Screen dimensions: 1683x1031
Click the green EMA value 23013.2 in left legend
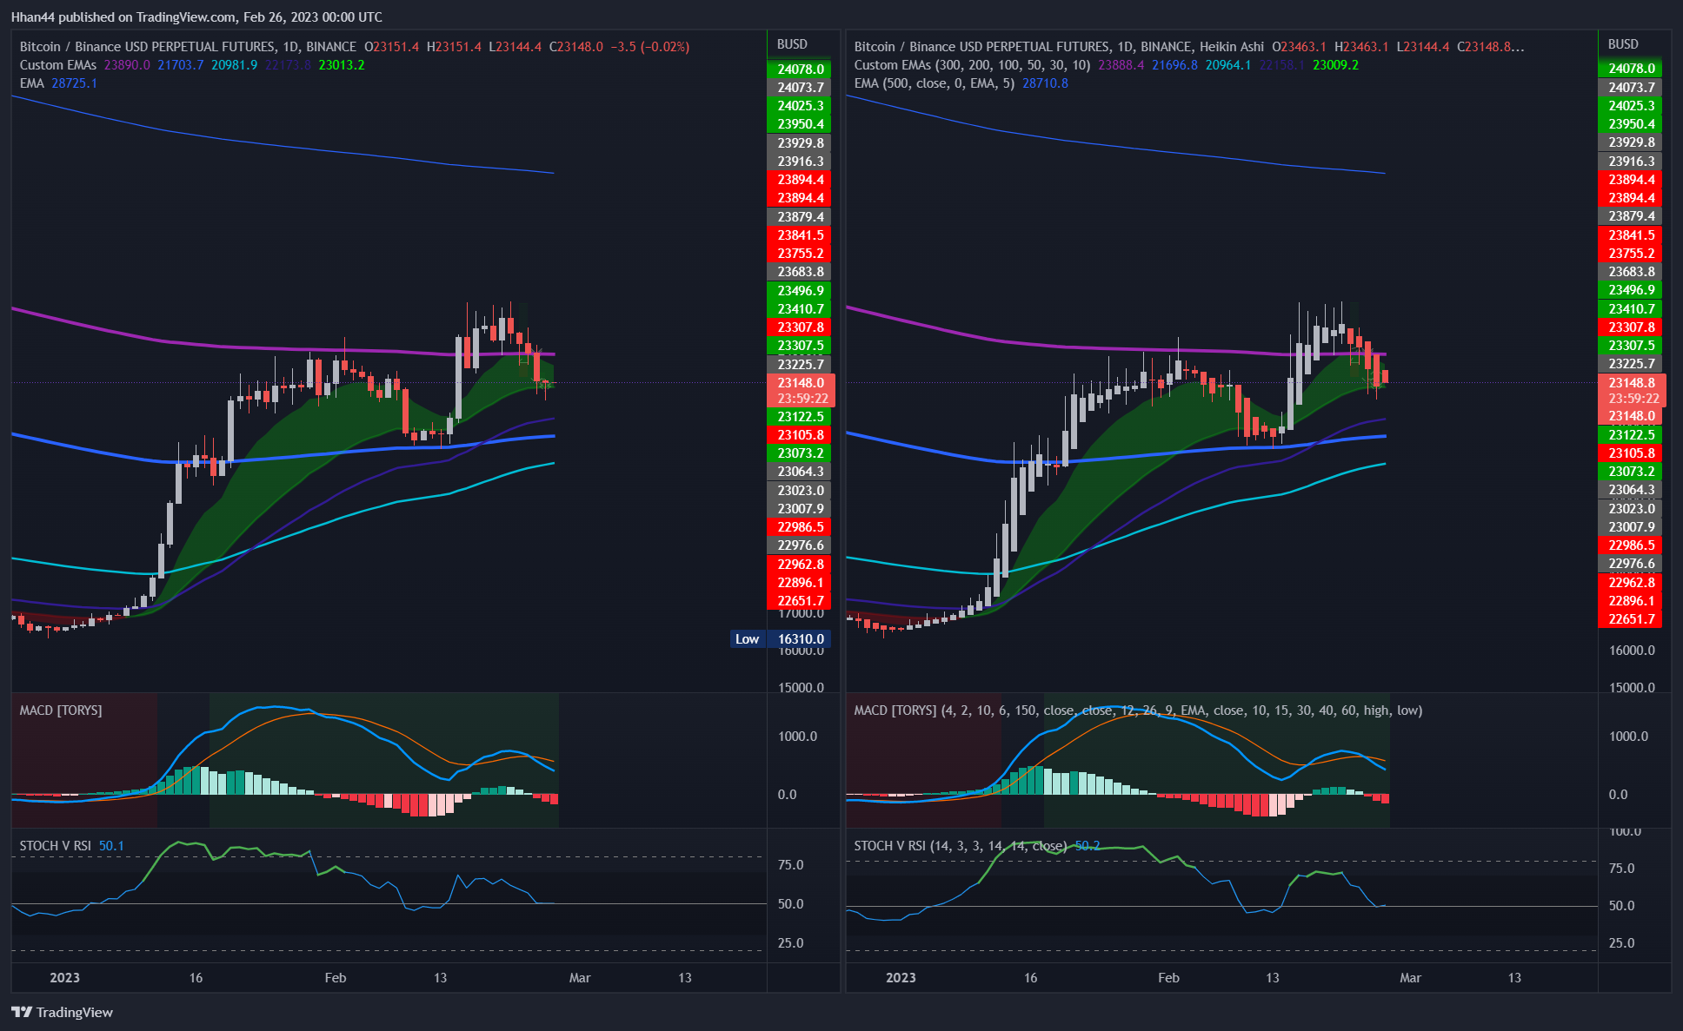[342, 65]
